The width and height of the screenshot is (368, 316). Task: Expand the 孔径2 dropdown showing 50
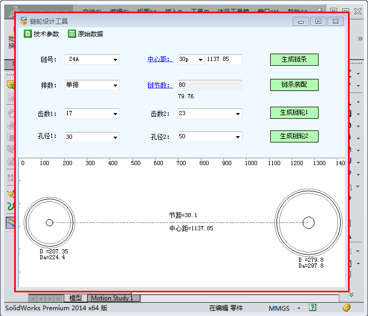[238, 137]
